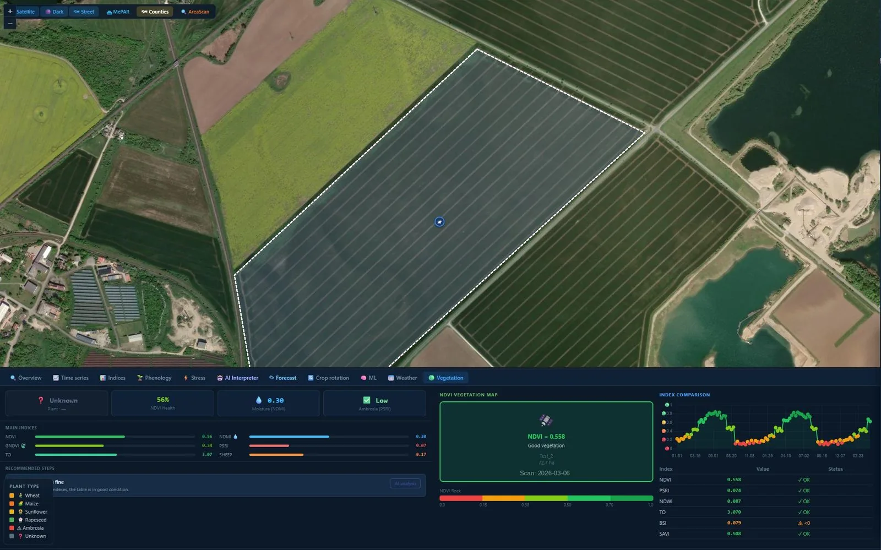
Task: Zoom out with the minus map control
Action: (x=10, y=23)
